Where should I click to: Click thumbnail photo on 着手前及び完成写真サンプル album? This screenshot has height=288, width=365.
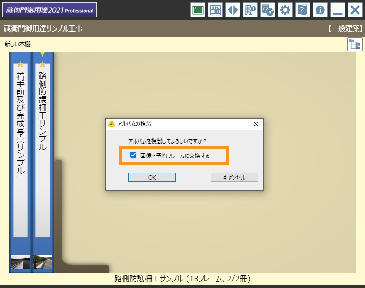point(20,262)
